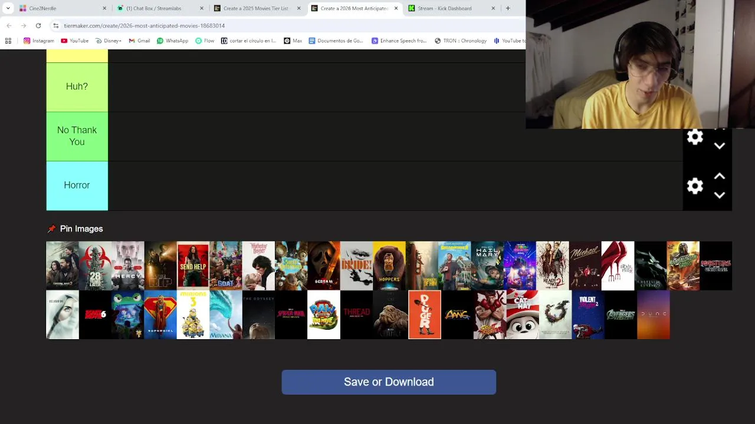Click the Huh? tier label
755x424 pixels.
tap(77, 87)
